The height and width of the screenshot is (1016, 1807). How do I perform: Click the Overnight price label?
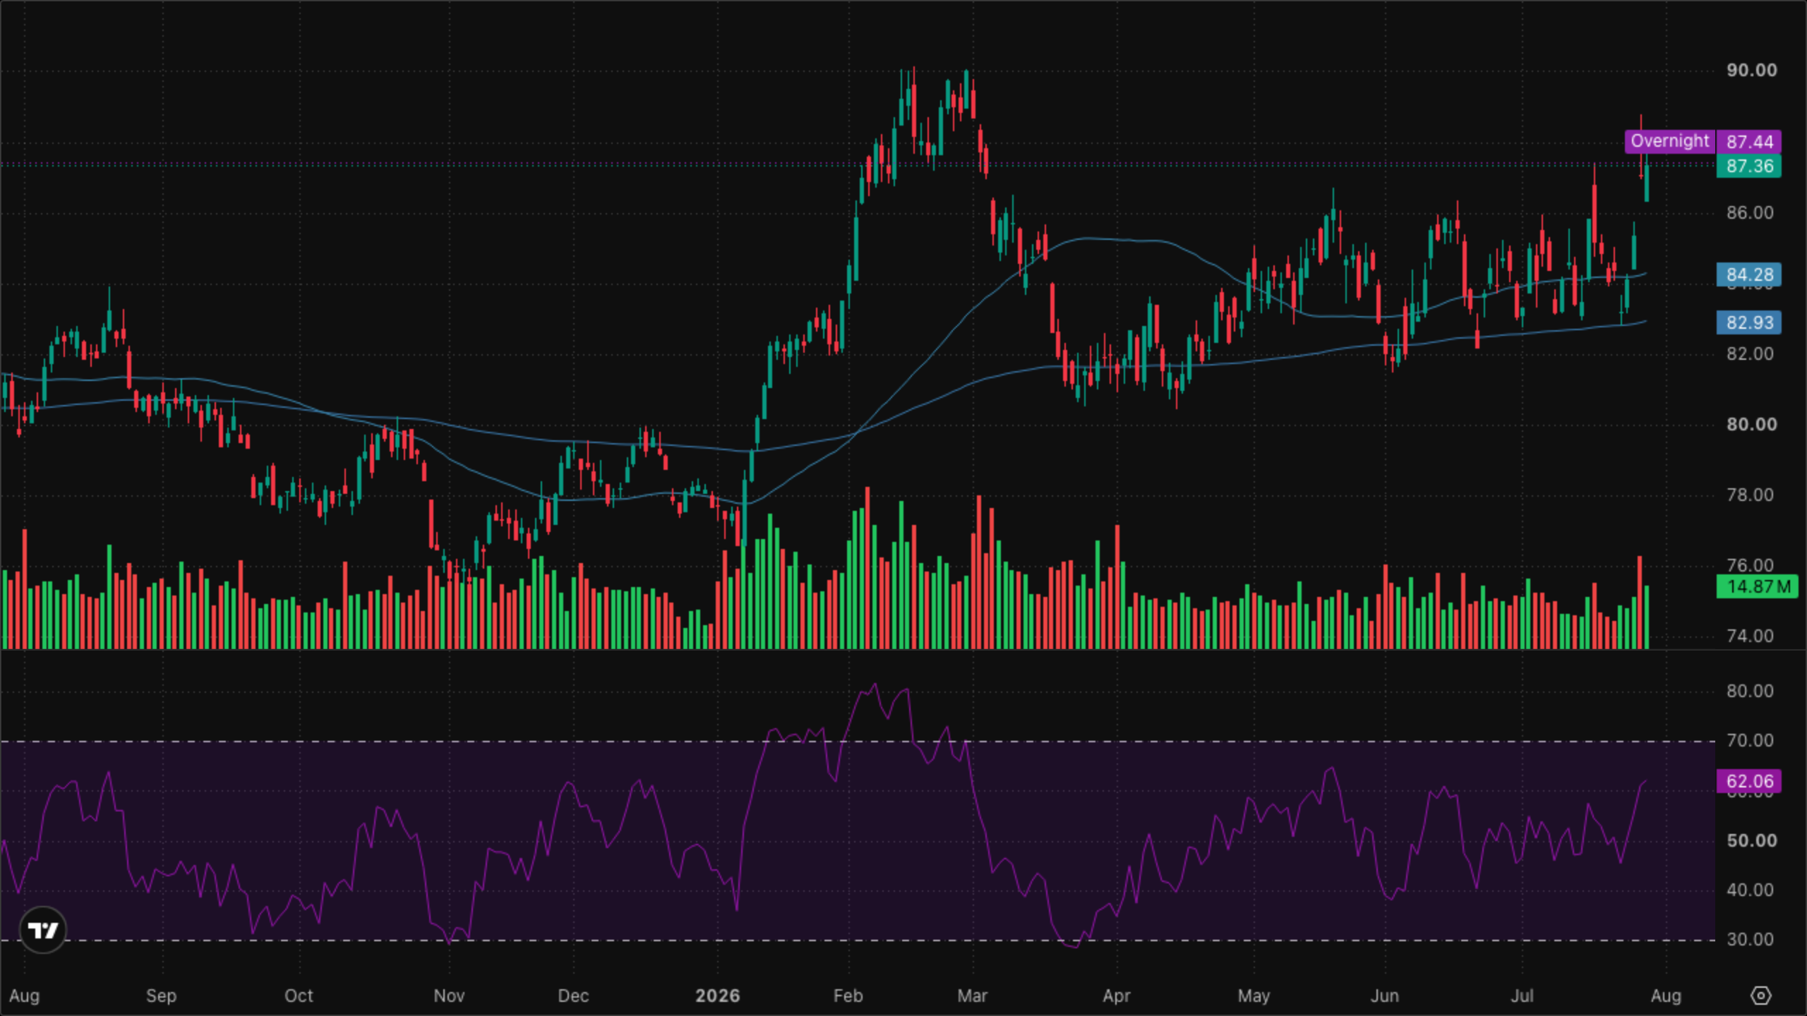(x=1669, y=141)
